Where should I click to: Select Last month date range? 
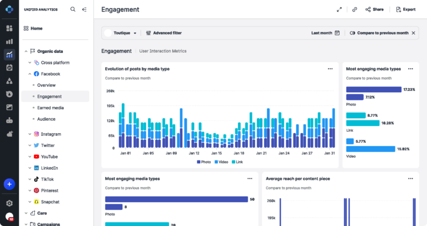click(x=321, y=33)
